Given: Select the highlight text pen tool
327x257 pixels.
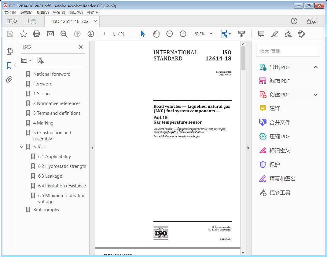Looking at the screenshot, I should [x=274, y=34].
